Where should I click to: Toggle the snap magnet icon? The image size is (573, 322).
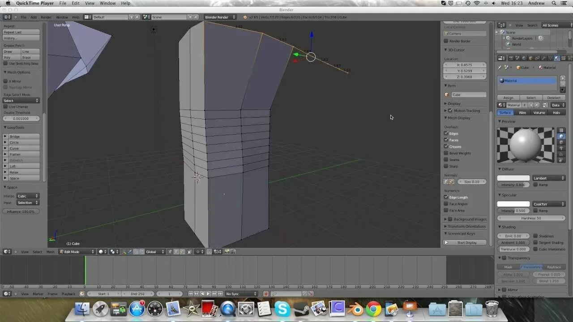point(209,252)
